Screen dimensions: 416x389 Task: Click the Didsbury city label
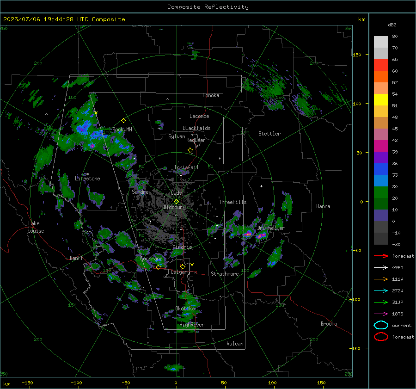[175, 207]
